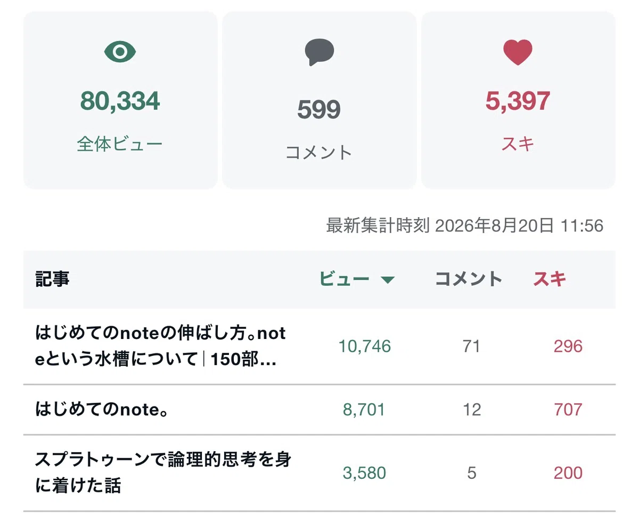Screen dimensions: 639x514
Task: Open the article はじめてのnote。
Action: [x=102, y=410]
